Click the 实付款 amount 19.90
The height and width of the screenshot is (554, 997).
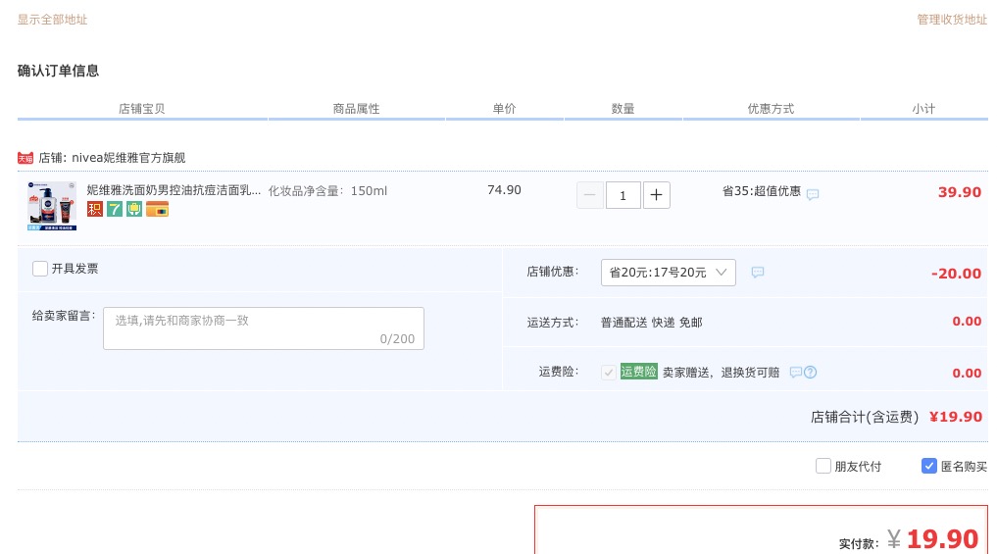tap(942, 538)
